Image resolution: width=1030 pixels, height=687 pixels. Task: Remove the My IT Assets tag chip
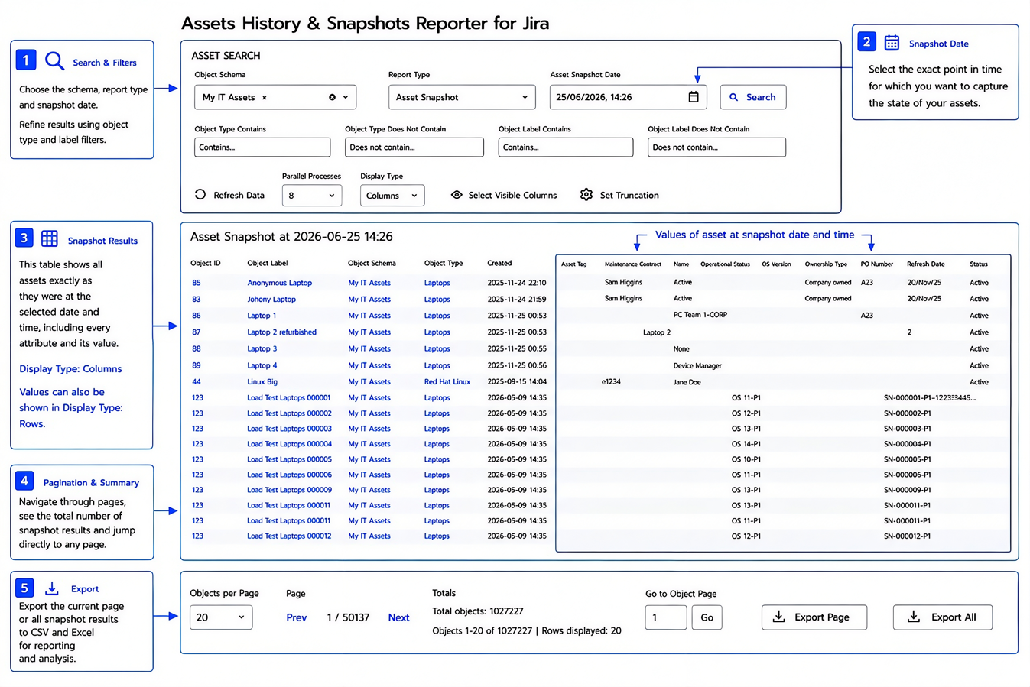tap(265, 98)
